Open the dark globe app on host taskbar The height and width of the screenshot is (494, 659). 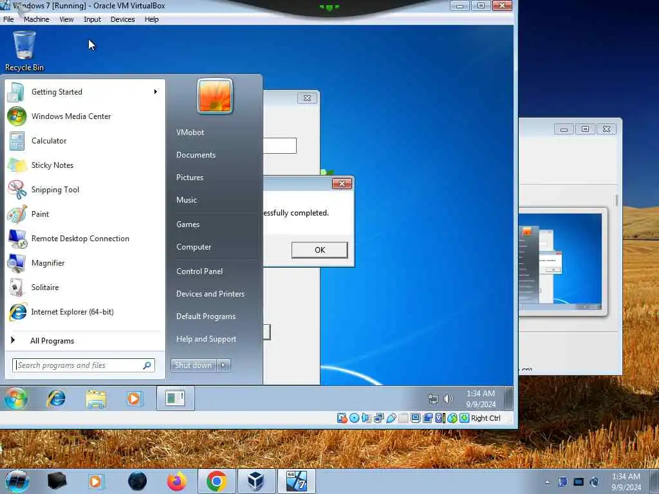(138, 481)
